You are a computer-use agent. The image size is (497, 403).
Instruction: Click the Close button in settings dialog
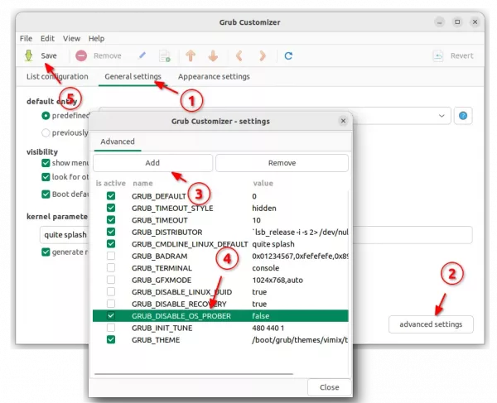pos(330,387)
